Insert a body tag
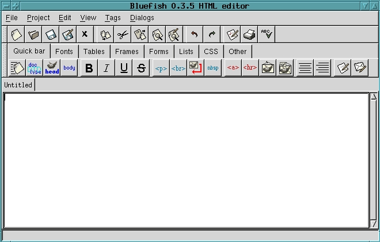 point(69,68)
